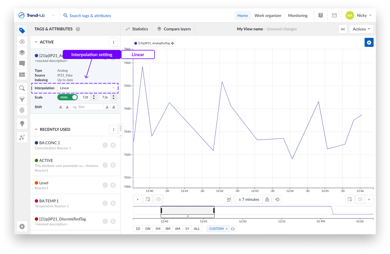Go to the Monitoring tab
Viewport: 390px width, 254px height.
(298, 16)
